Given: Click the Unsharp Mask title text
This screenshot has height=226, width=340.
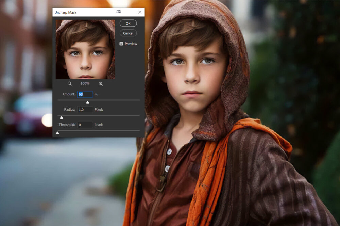Looking at the screenshot, I should click(x=66, y=12).
